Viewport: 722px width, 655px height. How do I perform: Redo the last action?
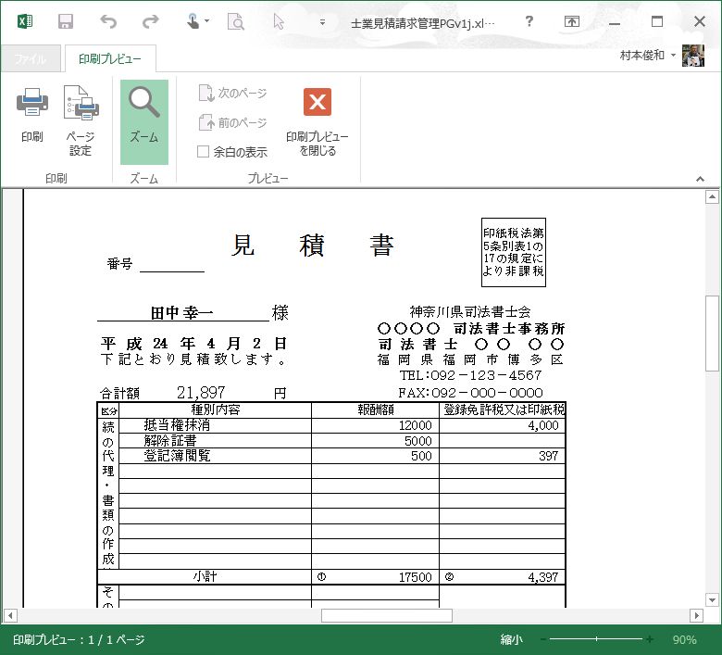[150, 21]
